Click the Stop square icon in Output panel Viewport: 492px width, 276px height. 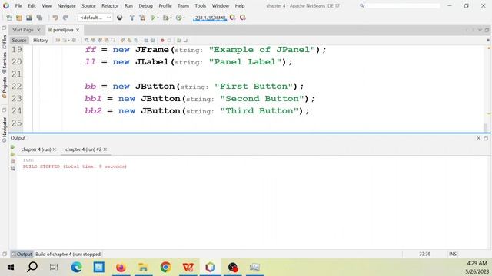(12, 162)
